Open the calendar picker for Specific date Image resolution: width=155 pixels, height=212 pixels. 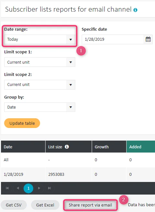pyautogui.click(x=148, y=39)
